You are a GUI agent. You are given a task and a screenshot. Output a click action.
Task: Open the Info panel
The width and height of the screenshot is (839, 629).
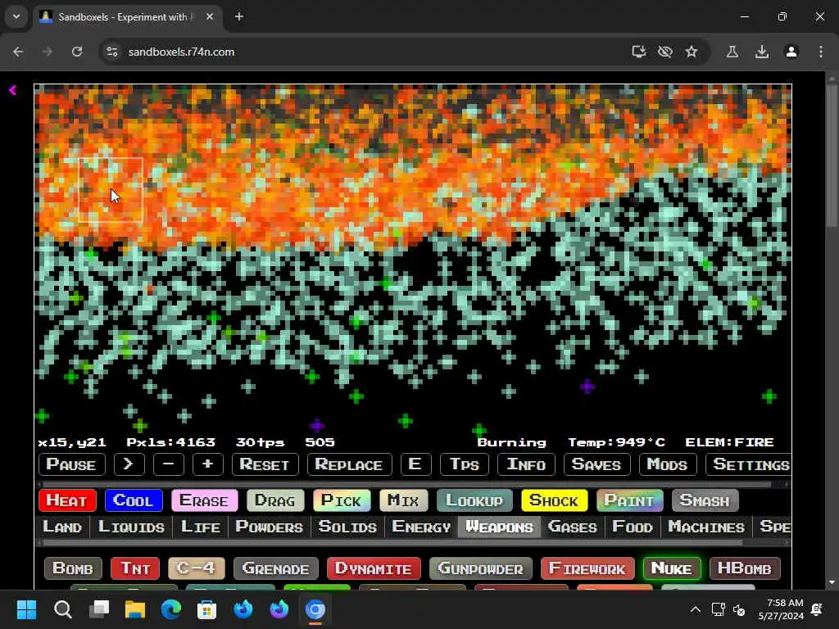click(x=526, y=464)
